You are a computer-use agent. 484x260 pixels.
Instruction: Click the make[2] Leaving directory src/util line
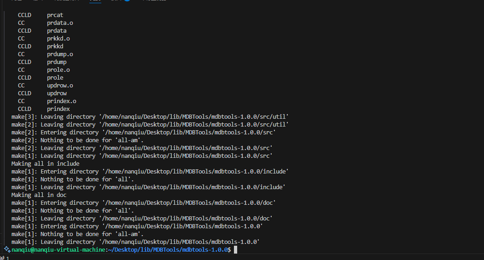pyautogui.click(x=150, y=125)
